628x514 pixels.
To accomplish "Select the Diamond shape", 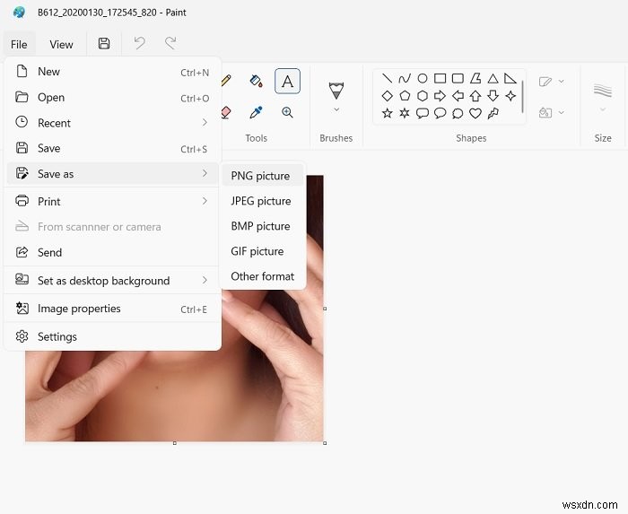I will coord(387,96).
